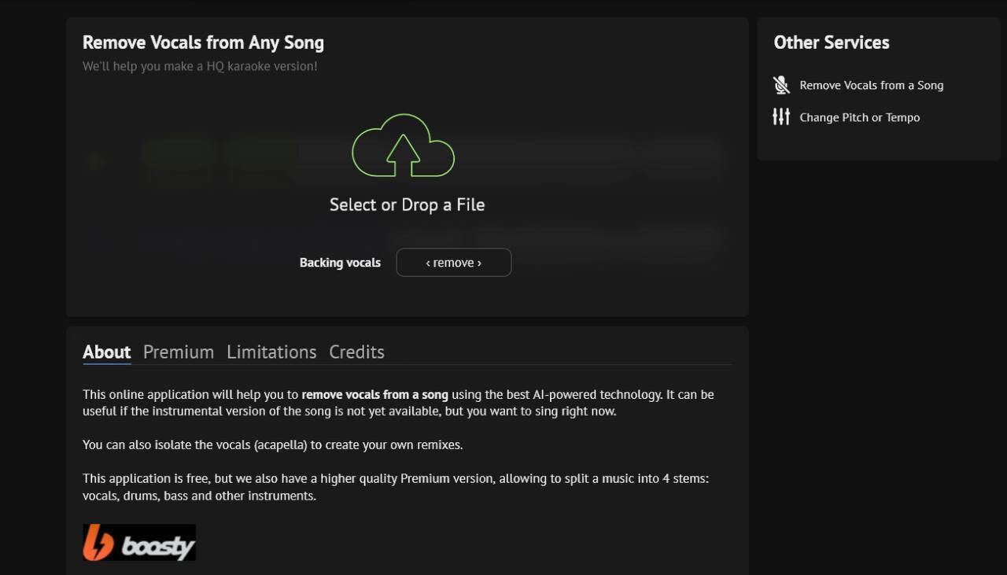
Task: Click the Boosty logo
Action: point(139,543)
